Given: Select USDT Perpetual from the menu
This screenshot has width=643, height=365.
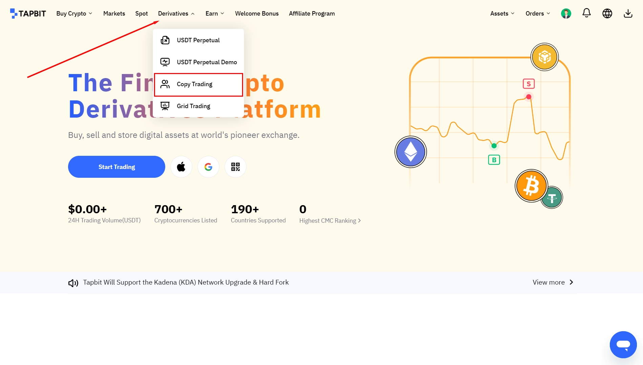Looking at the screenshot, I should tap(198, 40).
